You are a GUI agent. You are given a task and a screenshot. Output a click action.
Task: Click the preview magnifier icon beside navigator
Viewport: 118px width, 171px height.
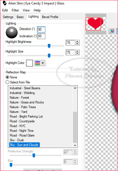(112, 31)
